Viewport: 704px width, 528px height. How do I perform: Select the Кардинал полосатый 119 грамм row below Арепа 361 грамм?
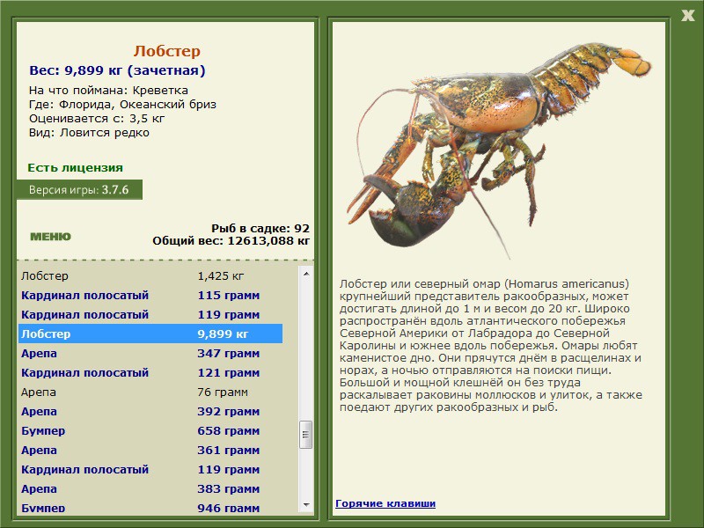pyautogui.click(x=150, y=469)
